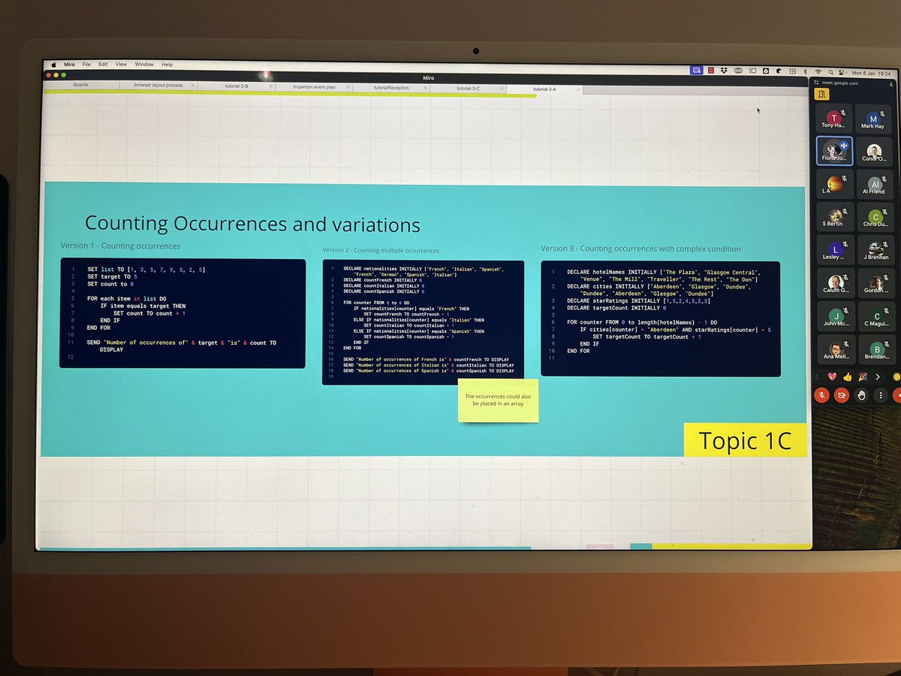Close the tutorial-3-C tab

point(502,88)
